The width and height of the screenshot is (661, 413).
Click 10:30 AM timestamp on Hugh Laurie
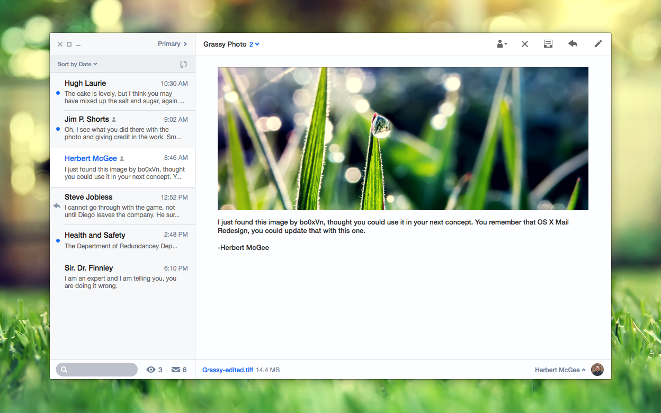[x=174, y=84]
